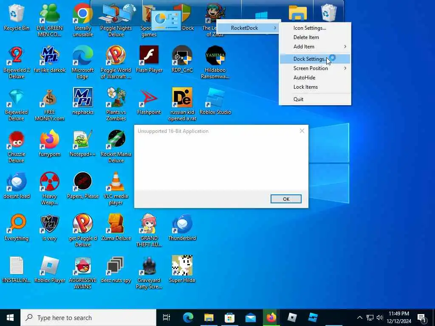Select Roblox Studio desktop icon
Image resolution: width=435 pixels, height=326 pixels.
pyautogui.click(x=215, y=101)
